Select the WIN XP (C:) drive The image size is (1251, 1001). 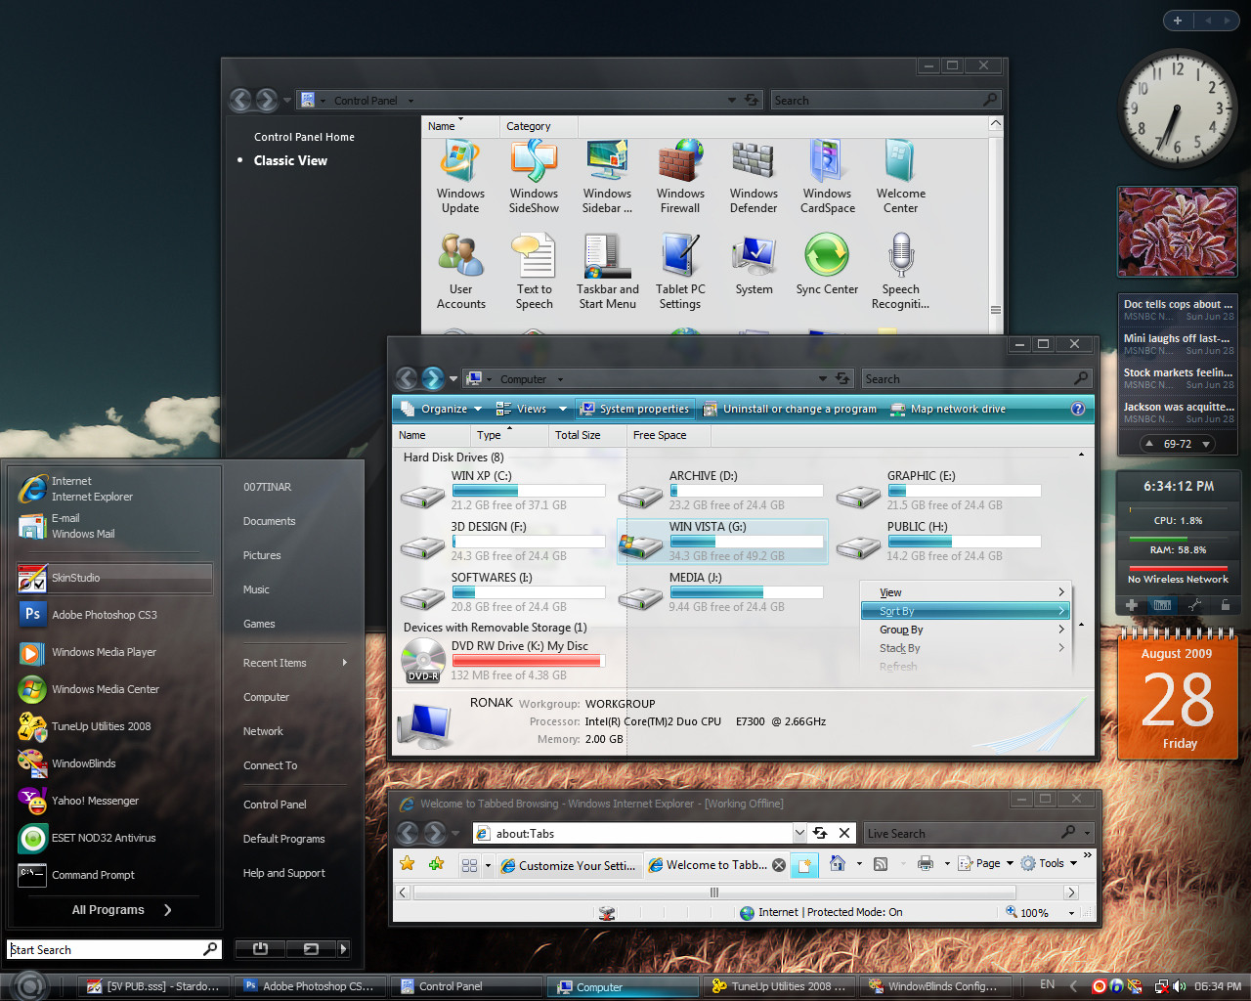[x=503, y=491]
